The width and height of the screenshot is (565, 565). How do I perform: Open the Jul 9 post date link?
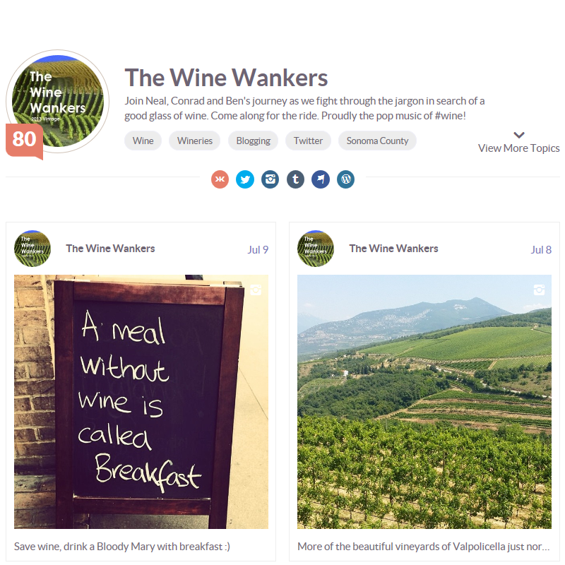[258, 250]
